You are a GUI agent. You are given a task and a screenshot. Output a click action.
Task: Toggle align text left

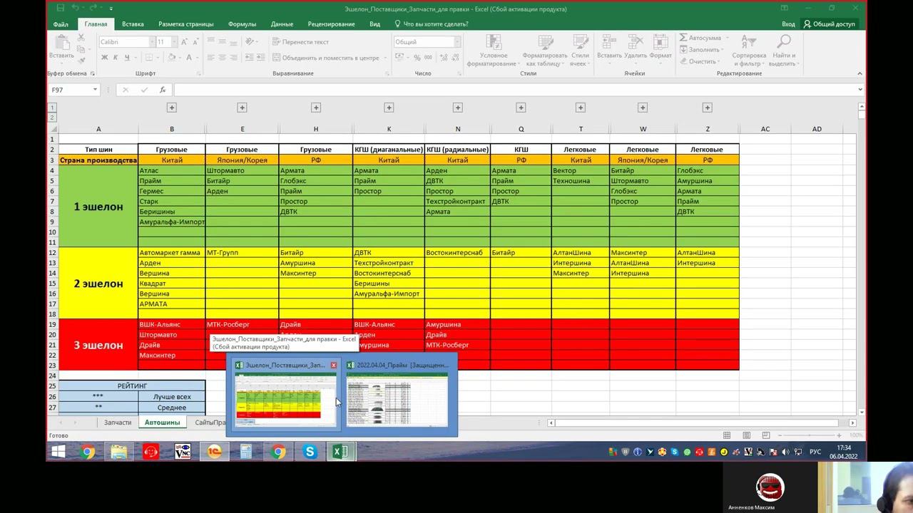tap(210, 58)
